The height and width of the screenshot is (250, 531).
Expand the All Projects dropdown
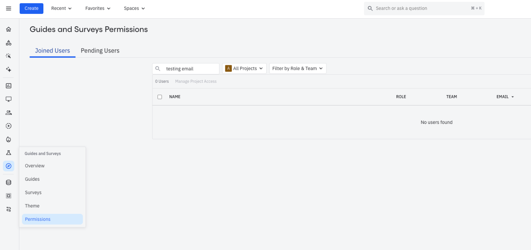tap(244, 69)
